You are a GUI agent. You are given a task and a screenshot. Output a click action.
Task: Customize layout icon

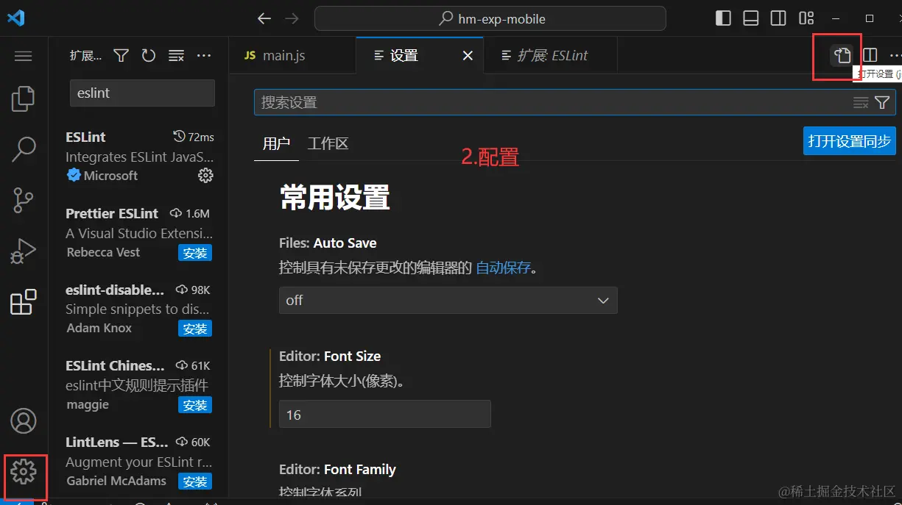tap(806, 18)
